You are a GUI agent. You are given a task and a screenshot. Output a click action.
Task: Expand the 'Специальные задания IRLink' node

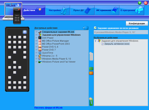tap(36, 32)
